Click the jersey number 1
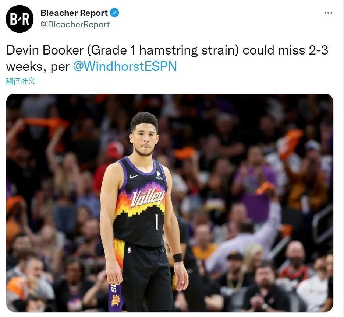 (157, 222)
